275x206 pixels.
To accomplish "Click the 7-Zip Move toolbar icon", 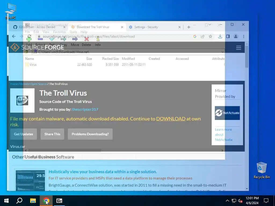I will click(75, 39).
